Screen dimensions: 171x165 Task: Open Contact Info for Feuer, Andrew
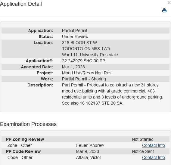pos(154,145)
